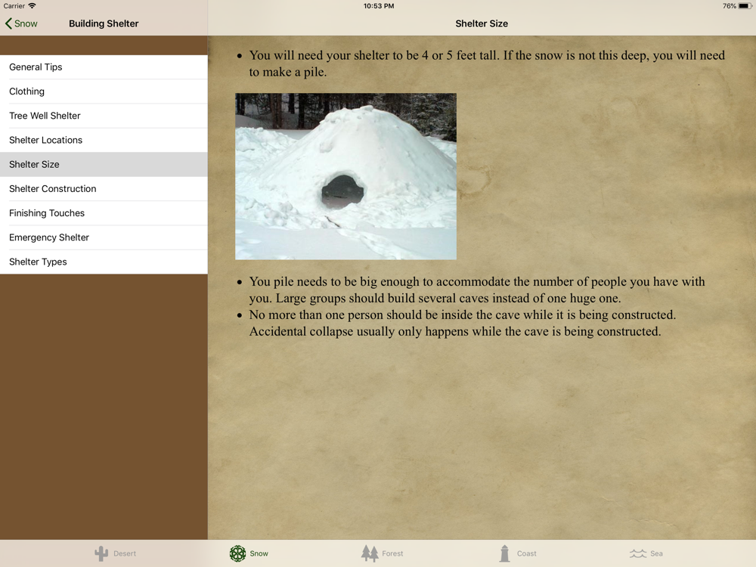The image size is (756, 567).
Task: Open the Sea waves icon
Action: (x=638, y=553)
